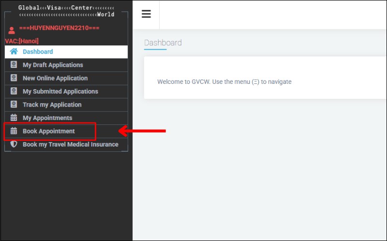Click the shield icon beside Travel Medical Insurance
The height and width of the screenshot is (241, 387).
(14, 144)
